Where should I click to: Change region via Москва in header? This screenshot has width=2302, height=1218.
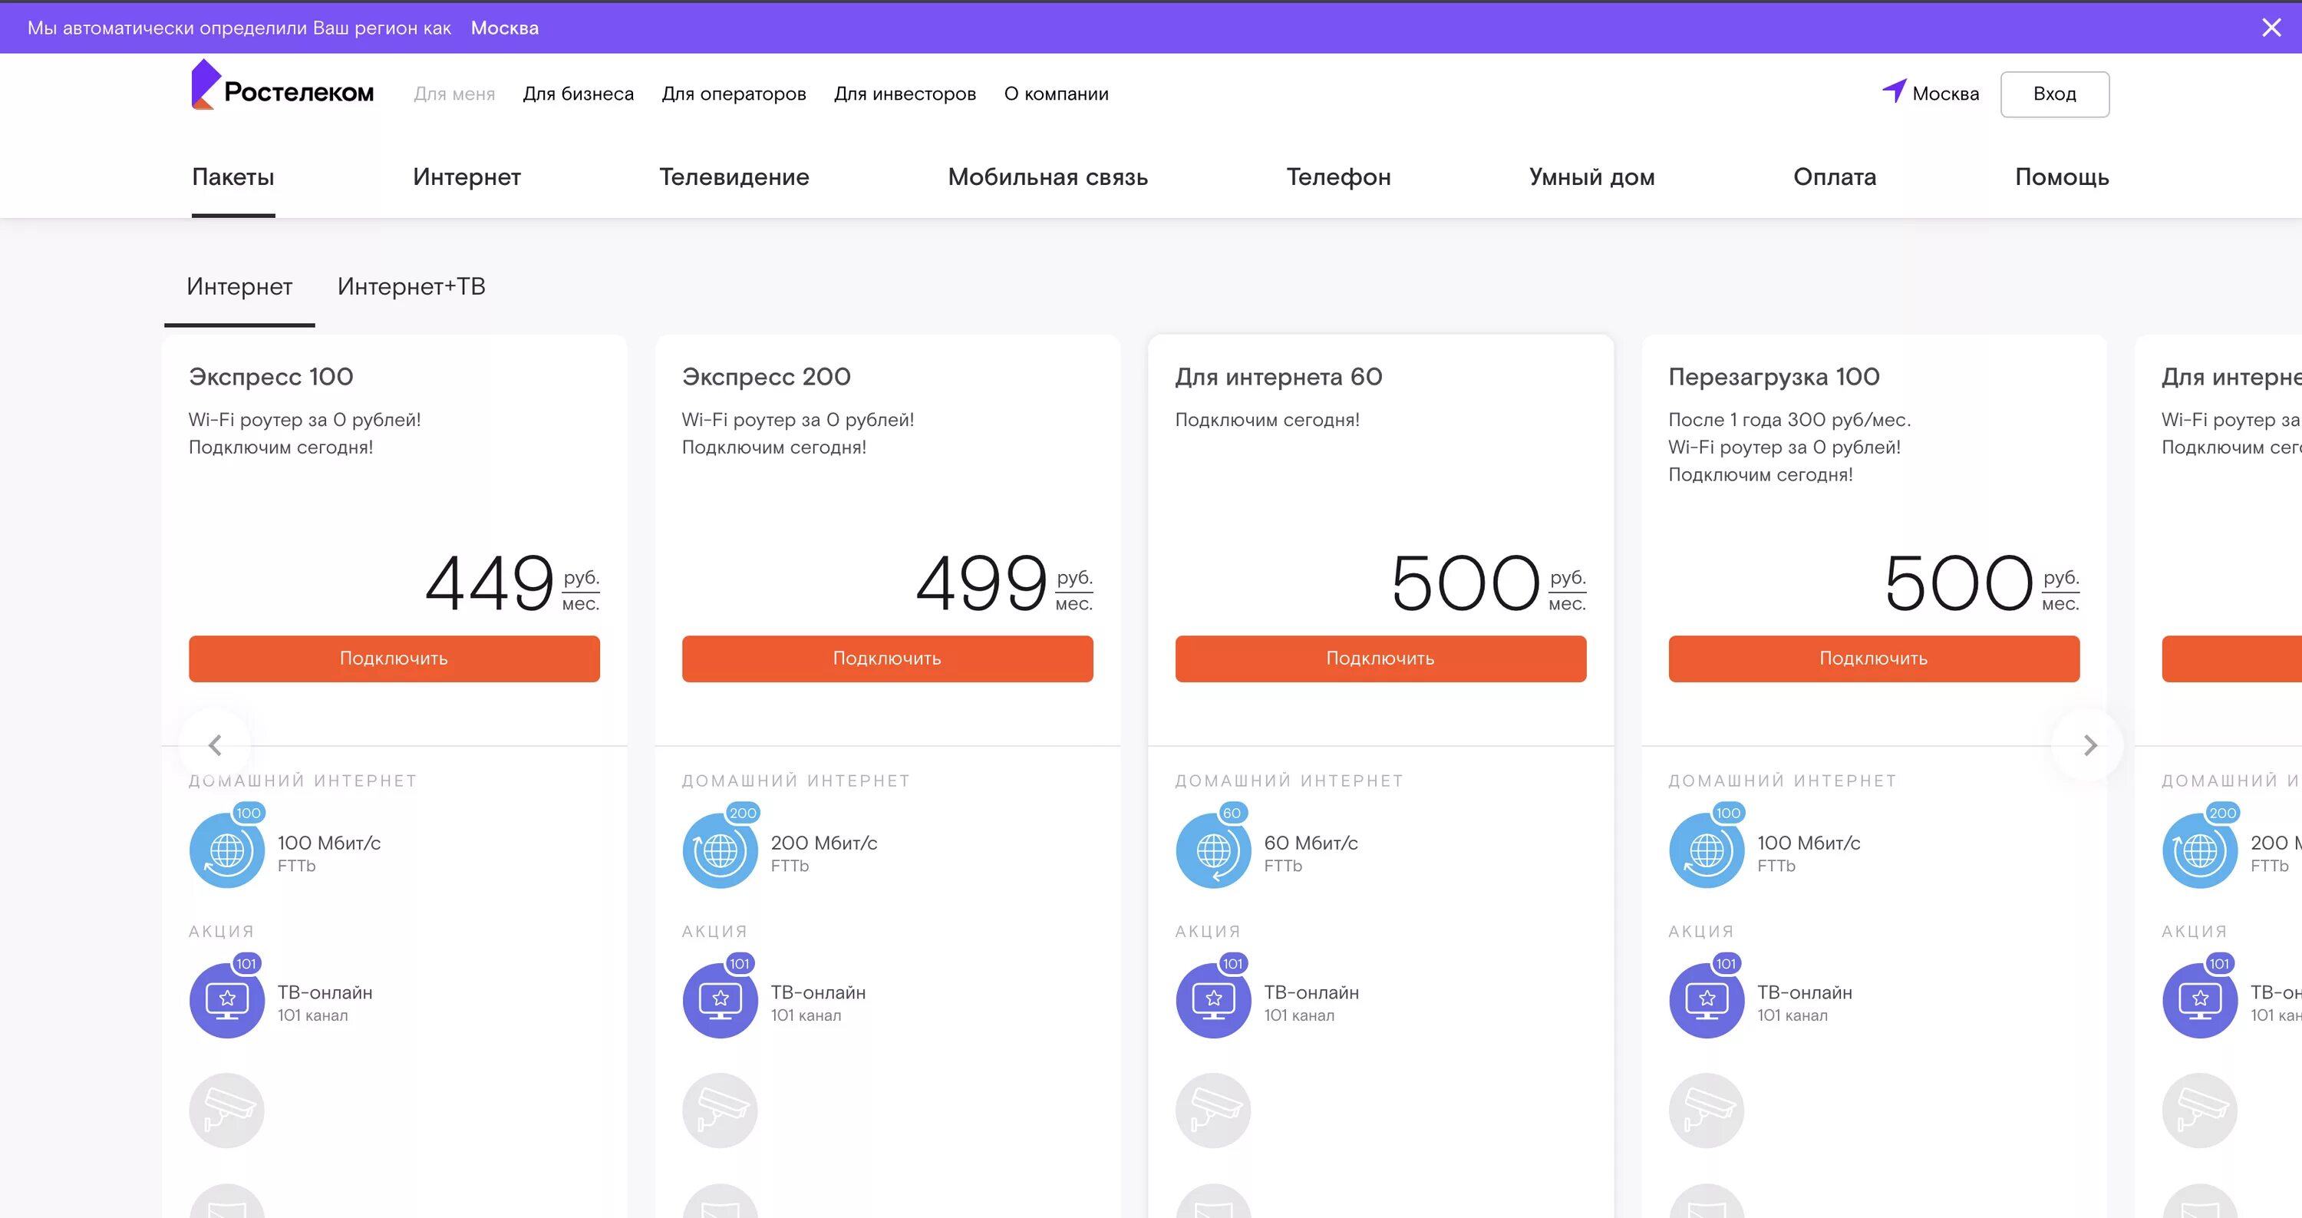(x=1945, y=94)
